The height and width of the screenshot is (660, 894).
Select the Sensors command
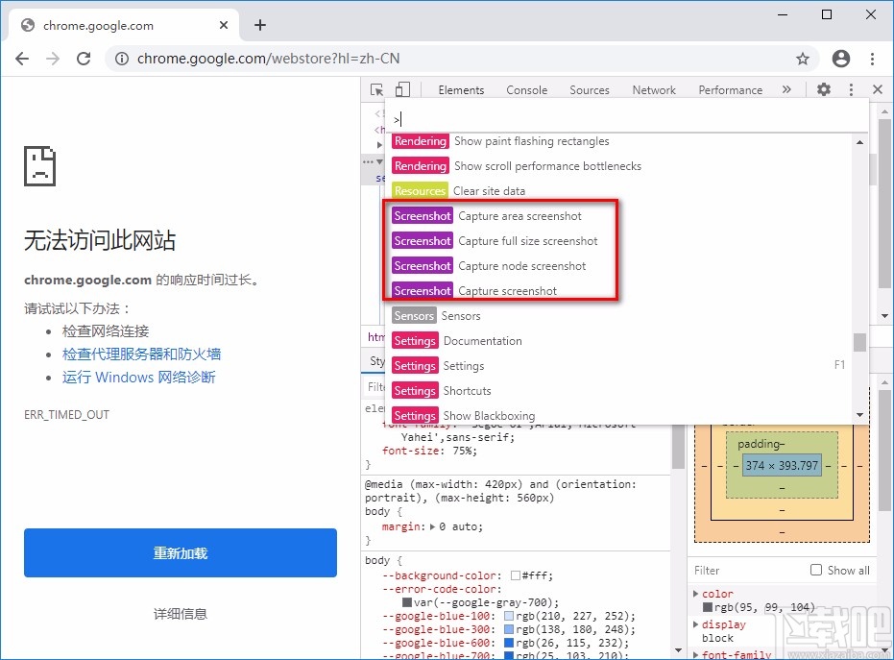pos(620,316)
